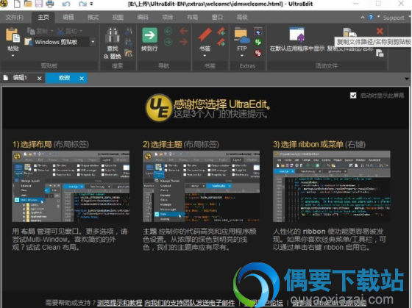This screenshot has width=412, height=308.
Task: Open the tab list arrow at right of tabs
Action: tap(407, 79)
